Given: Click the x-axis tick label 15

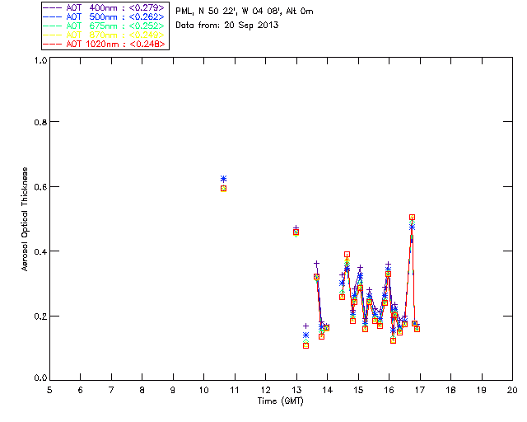Looking at the screenshot, I should coord(358,390).
